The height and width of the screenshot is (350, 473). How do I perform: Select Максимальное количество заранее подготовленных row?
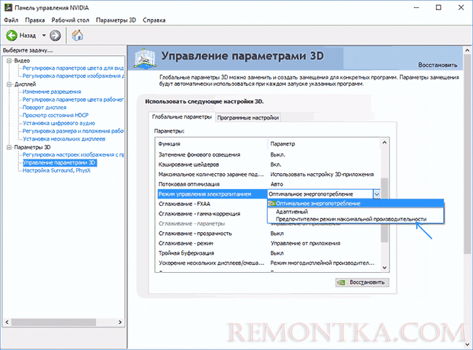pyautogui.click(x=268, y=175)
